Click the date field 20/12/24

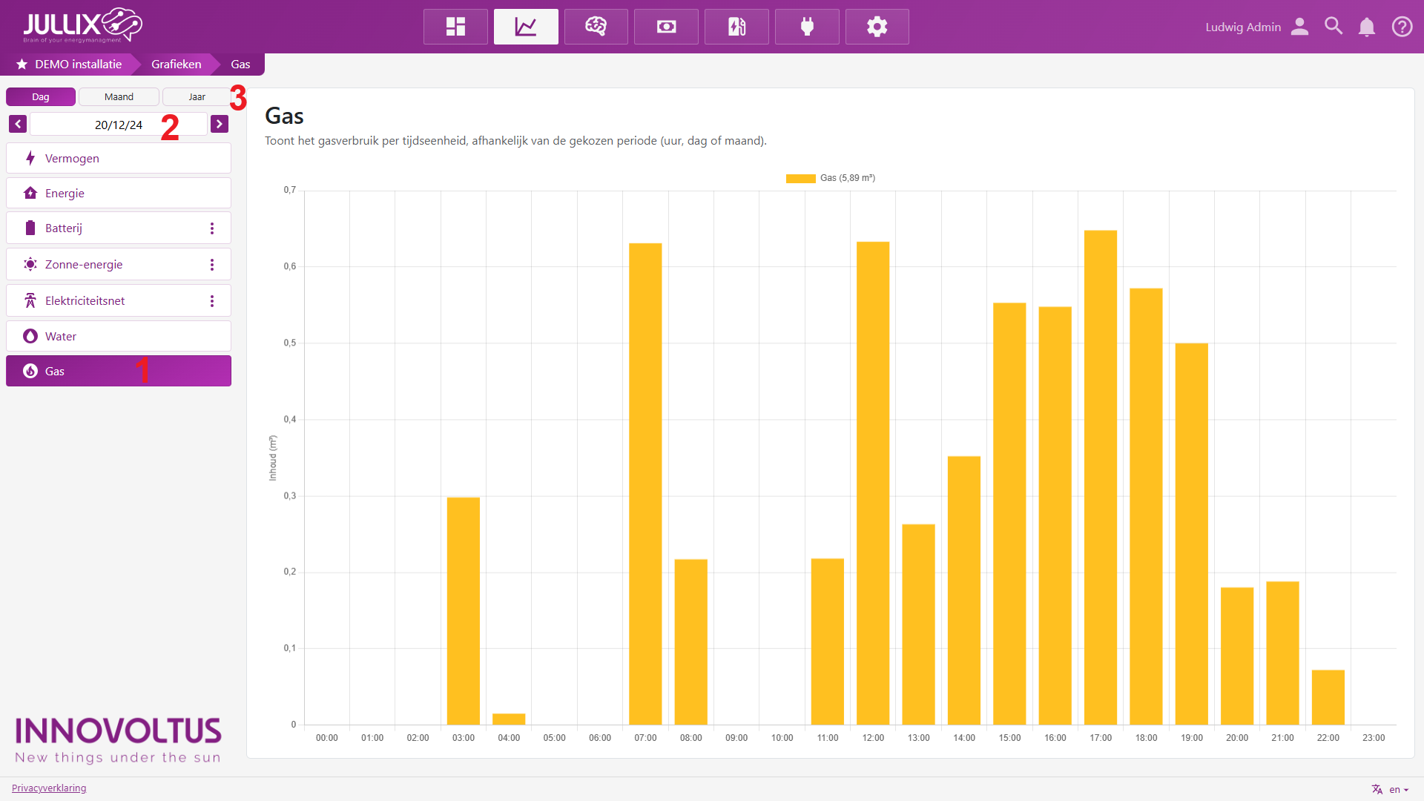[x=119, y=125]
